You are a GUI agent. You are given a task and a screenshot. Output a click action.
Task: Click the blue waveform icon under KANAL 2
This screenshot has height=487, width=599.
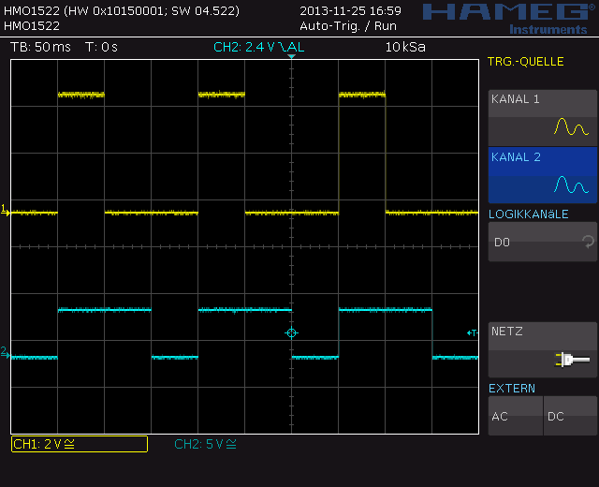[571, 184]
